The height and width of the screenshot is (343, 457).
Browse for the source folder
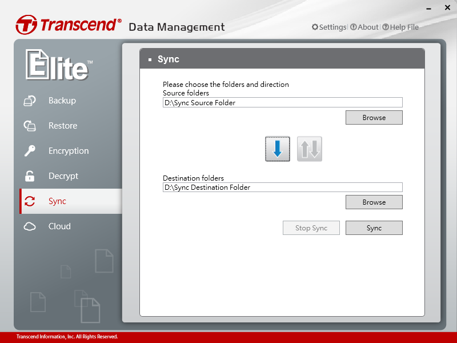[374, 118]
